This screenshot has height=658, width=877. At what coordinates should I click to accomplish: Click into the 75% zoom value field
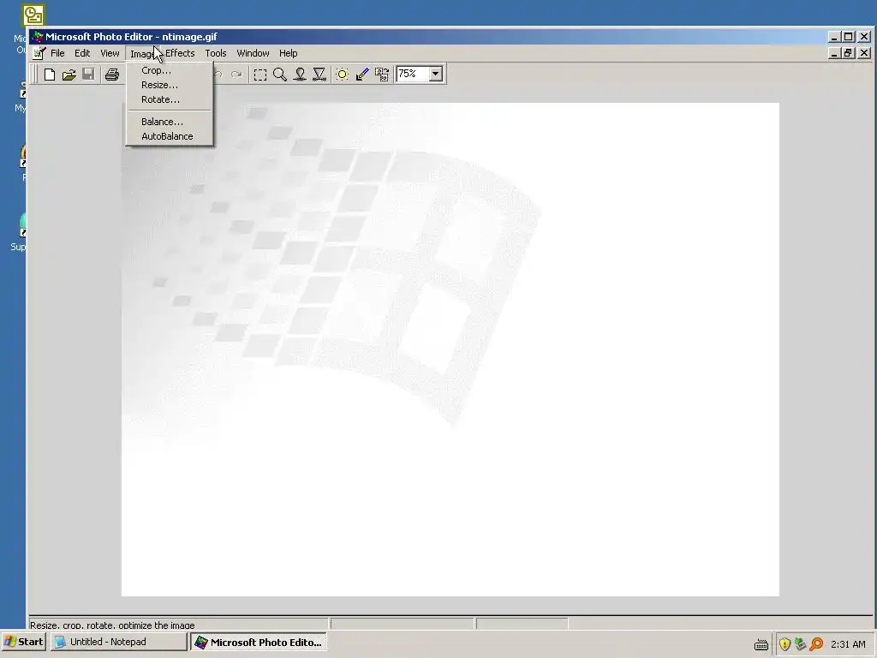412,74
